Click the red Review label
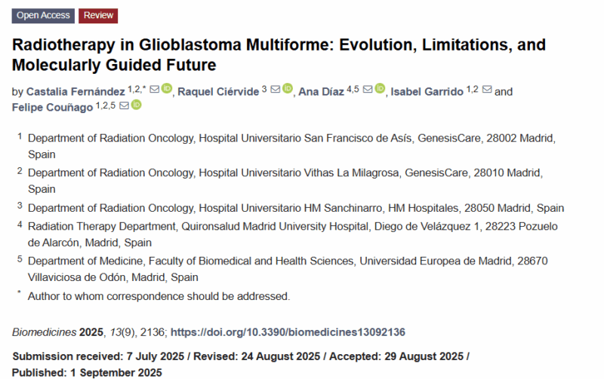Screen dimensions: 604x379 [98, 16]
